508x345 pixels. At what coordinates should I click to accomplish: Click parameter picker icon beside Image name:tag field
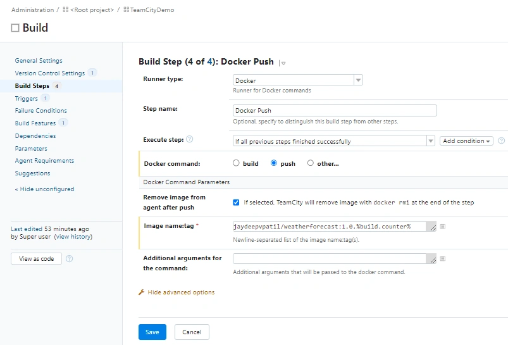(443, 227)
